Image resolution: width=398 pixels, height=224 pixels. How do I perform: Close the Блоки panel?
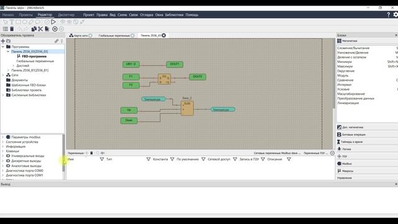396,35
